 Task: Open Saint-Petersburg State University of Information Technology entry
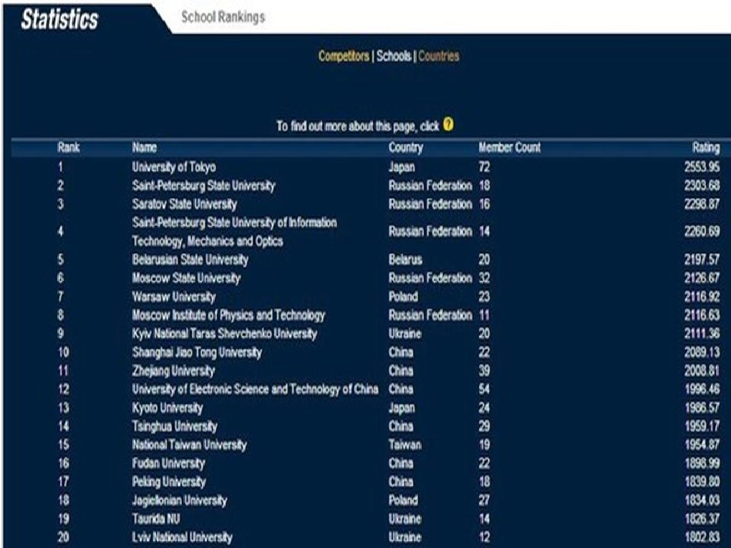[x=234, y=231]
